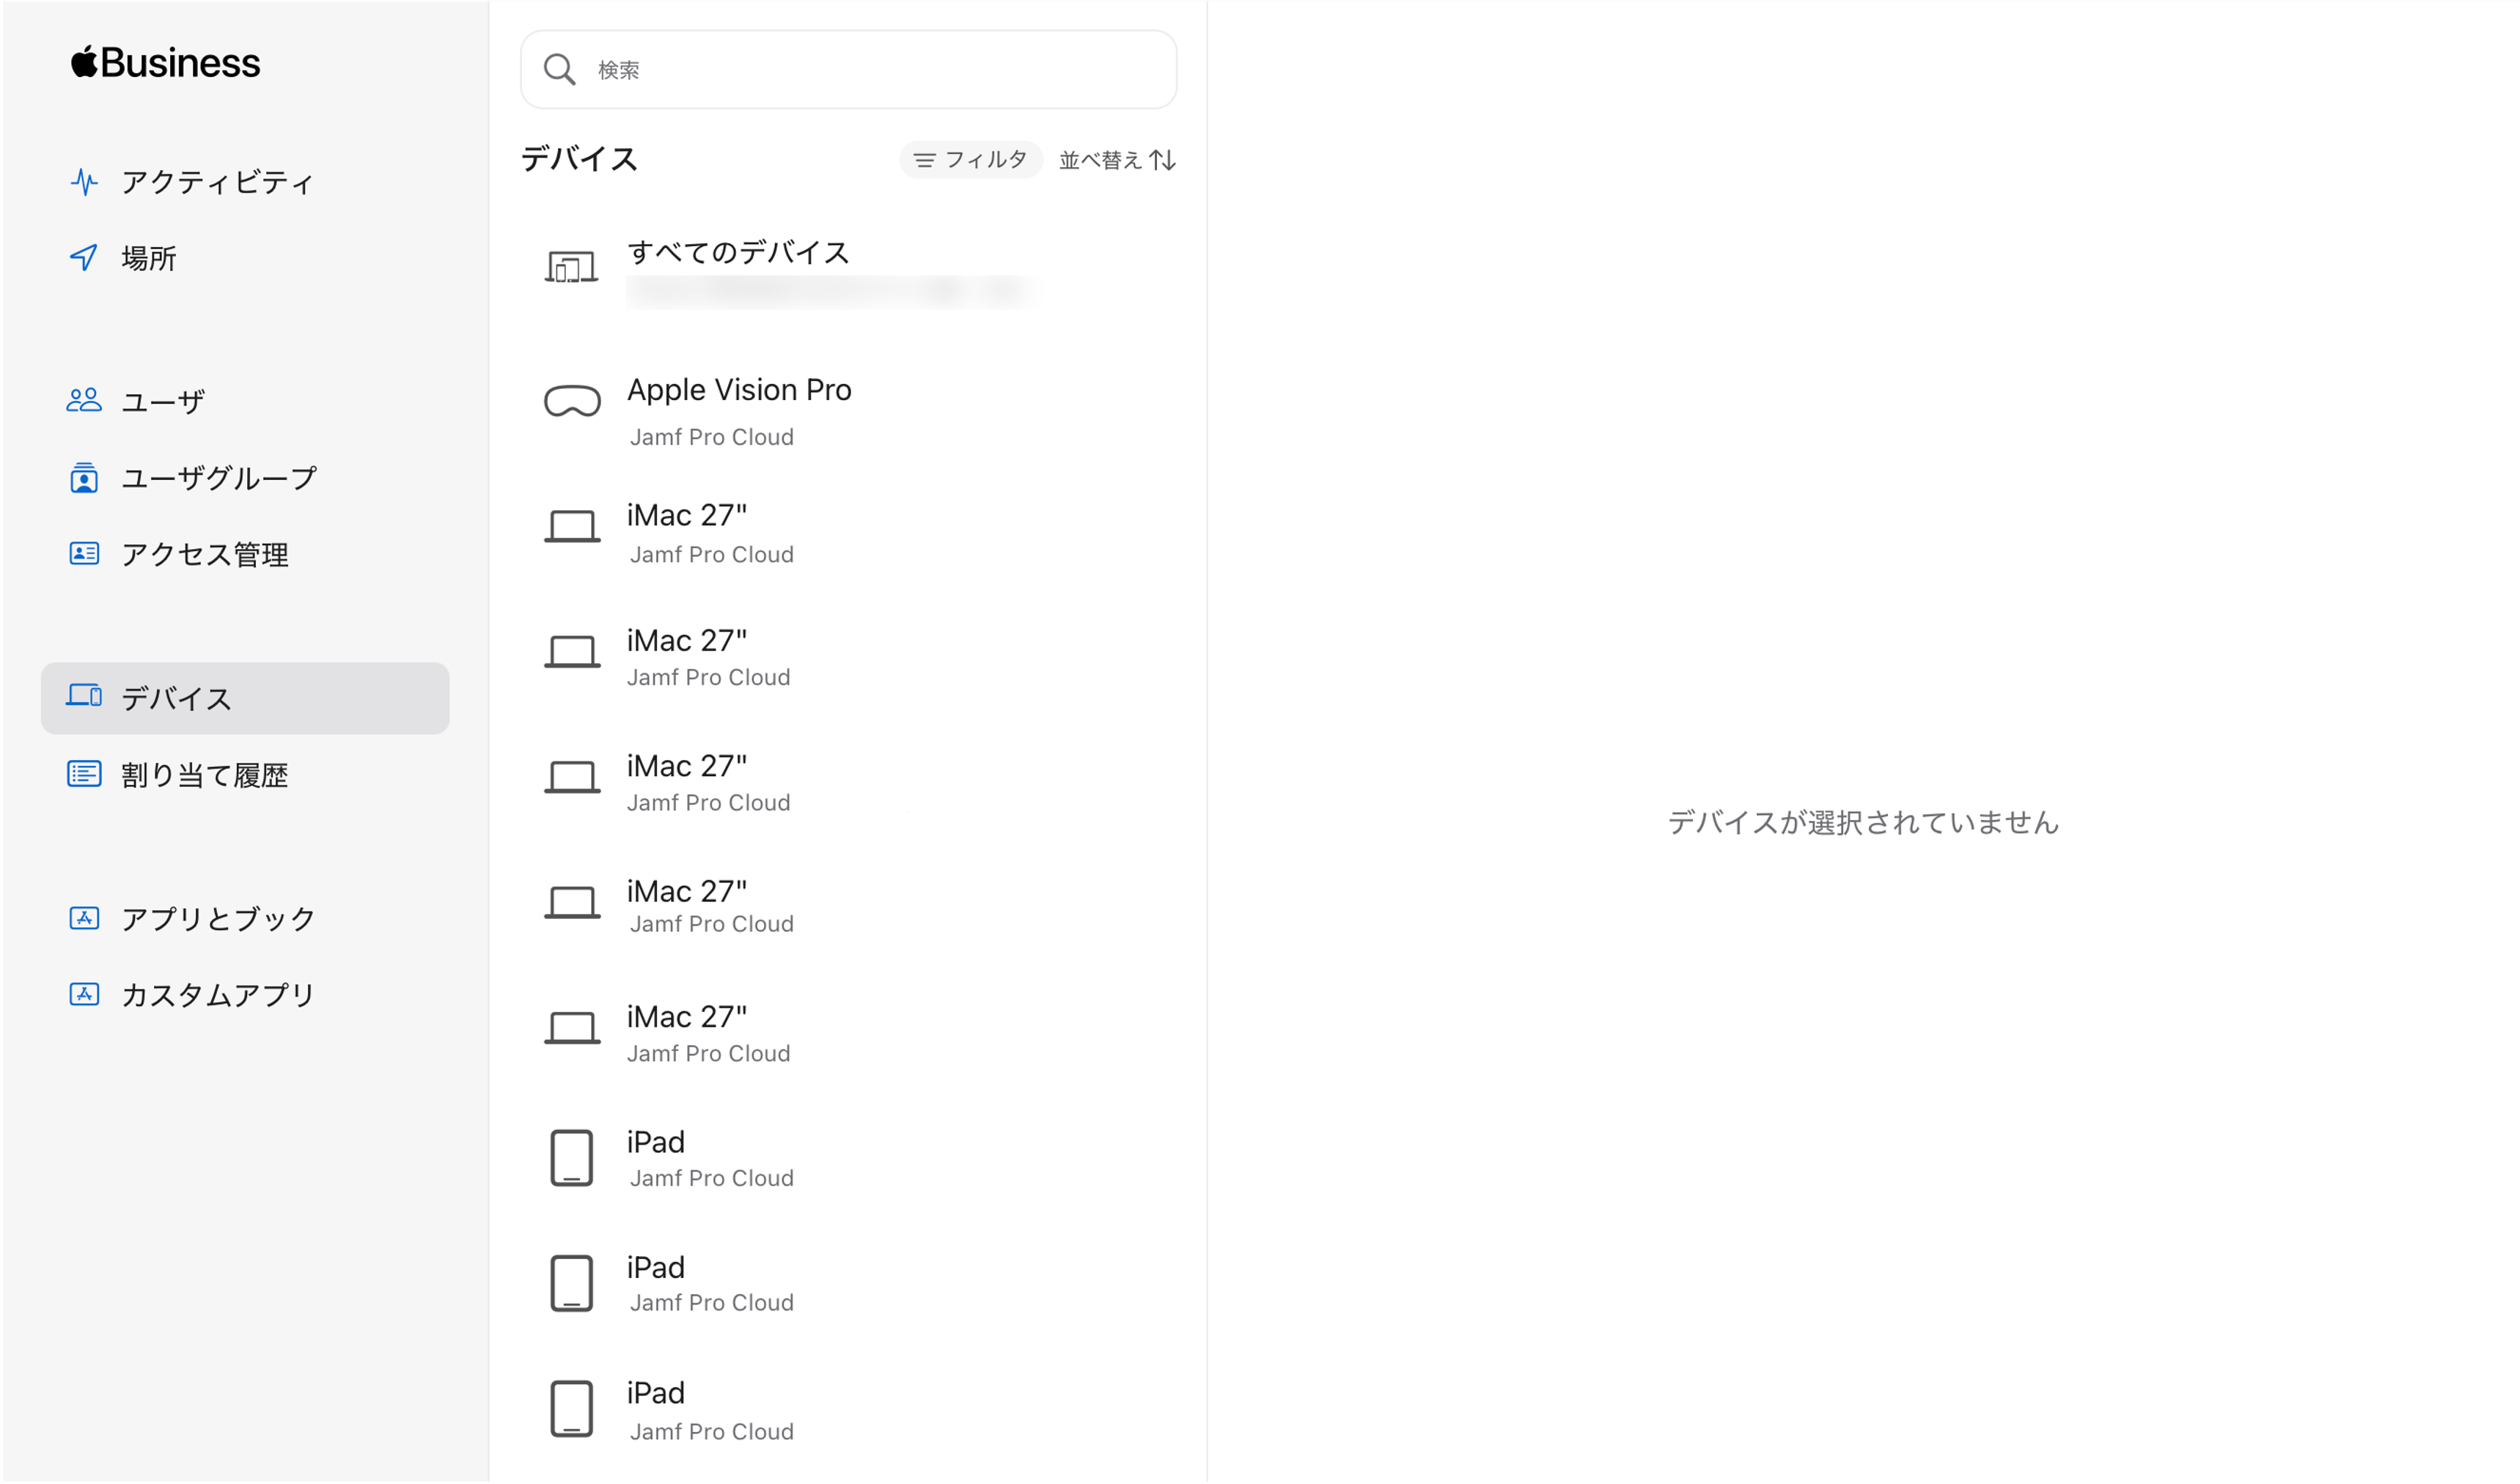Select fifth iMac 27" entry name
Screen dimensions: 2520x1484
(x=687, y=1017)
